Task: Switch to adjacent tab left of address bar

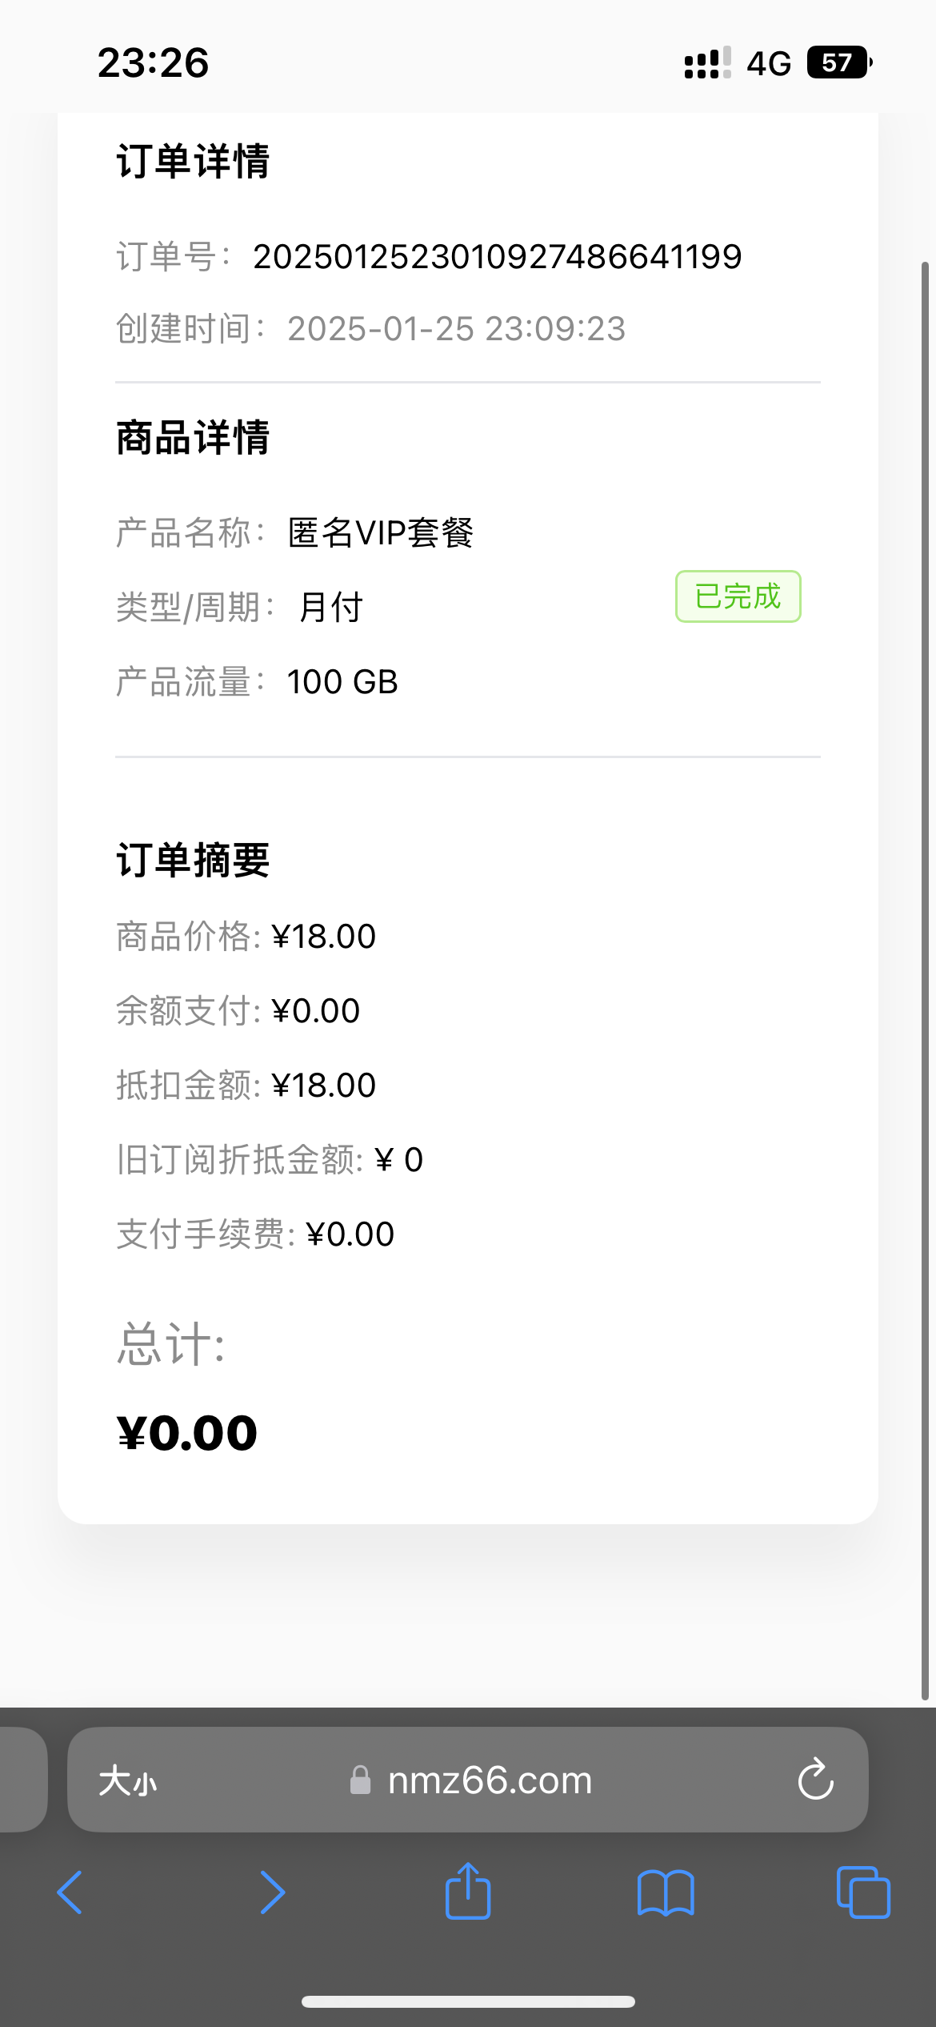Action: point(22,1780)
